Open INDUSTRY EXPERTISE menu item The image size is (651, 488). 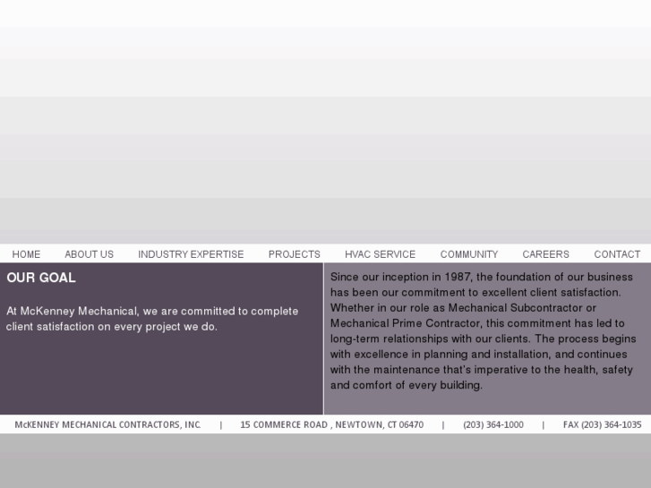point(191,254)
